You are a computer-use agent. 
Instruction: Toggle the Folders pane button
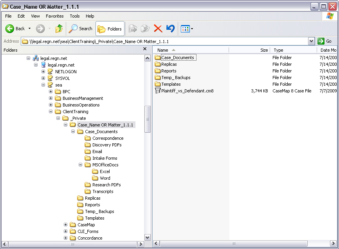(x=110, y=29)
